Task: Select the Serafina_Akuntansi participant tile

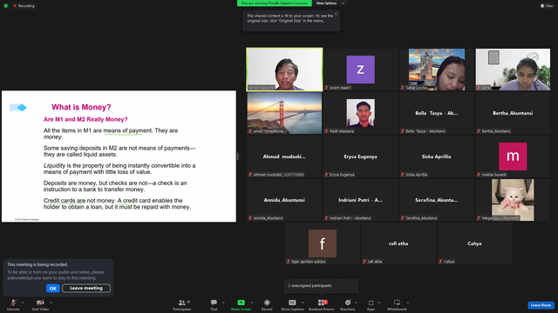Action: click(x=437, y=200)
